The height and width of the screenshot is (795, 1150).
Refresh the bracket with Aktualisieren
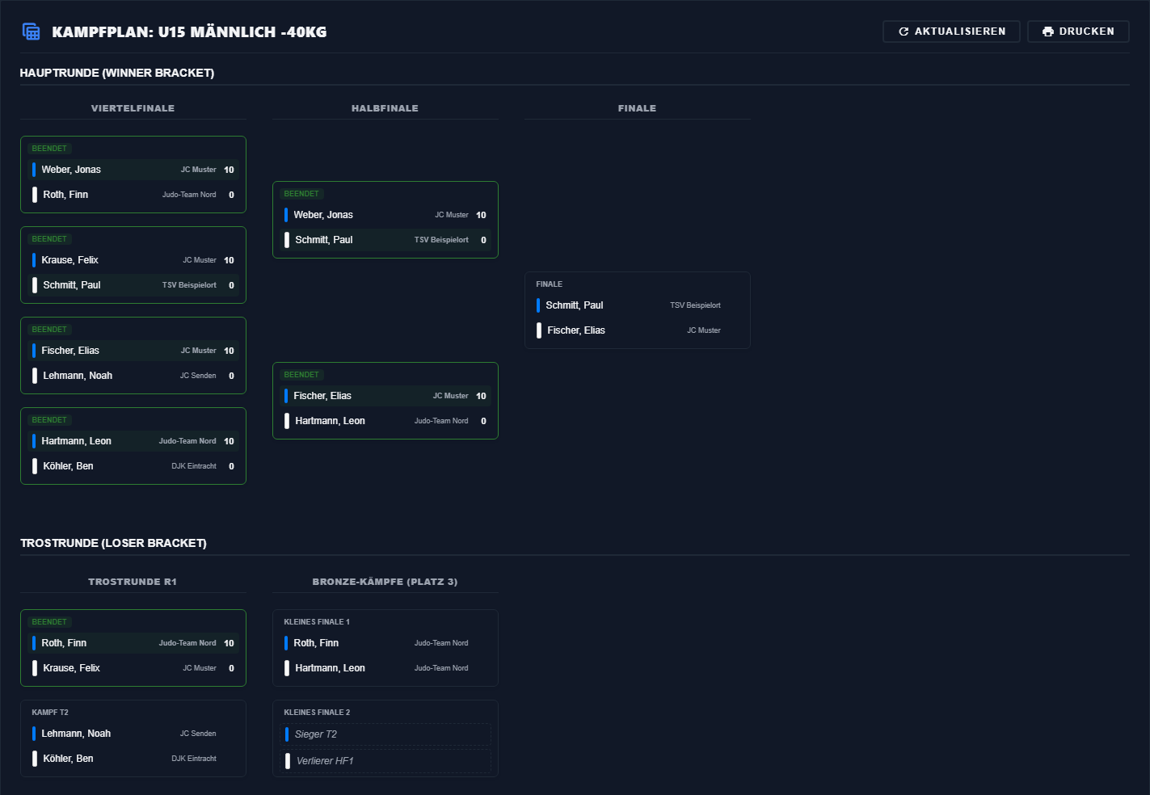(x=951, y=32)
